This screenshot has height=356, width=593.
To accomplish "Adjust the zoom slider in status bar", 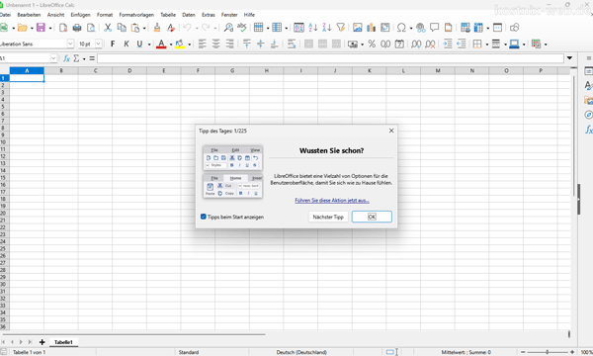I will (x=548, y=352).
